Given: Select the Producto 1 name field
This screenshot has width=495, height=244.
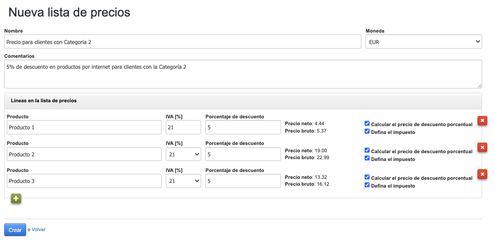Looking at the screenshot, I should click(84, 128).
